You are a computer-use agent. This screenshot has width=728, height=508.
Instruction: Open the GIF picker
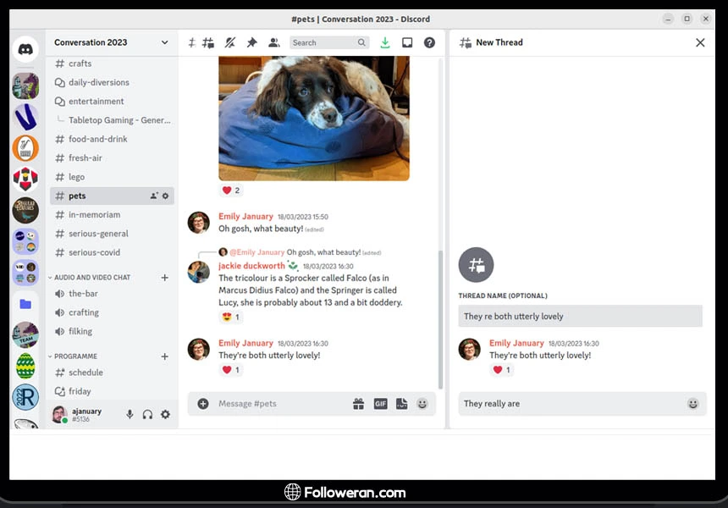(x=380, y=404)
